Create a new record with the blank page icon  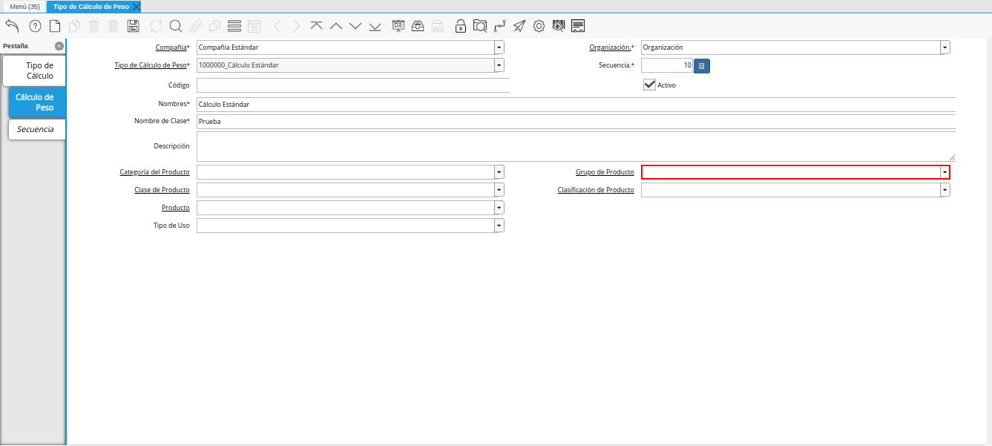pyautogui.click(x=55, y=26)
